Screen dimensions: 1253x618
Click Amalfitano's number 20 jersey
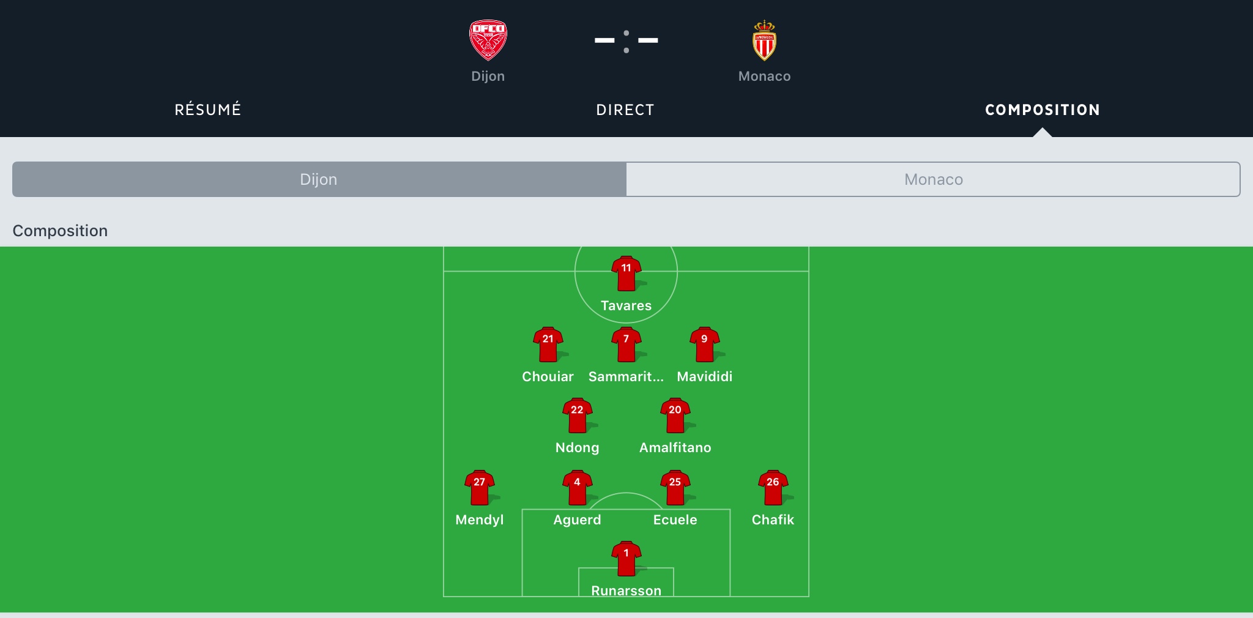(675, 415)
